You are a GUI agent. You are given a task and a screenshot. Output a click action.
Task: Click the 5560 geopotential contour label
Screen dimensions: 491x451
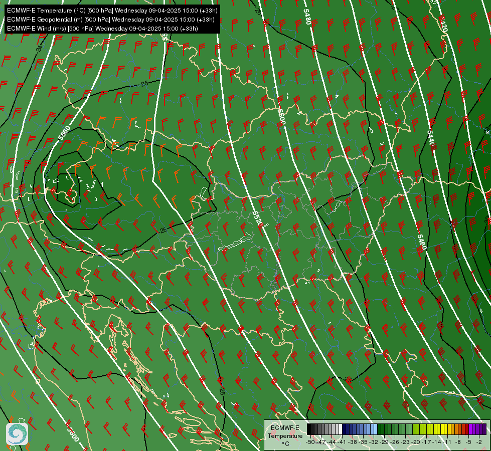coord(64,134)
